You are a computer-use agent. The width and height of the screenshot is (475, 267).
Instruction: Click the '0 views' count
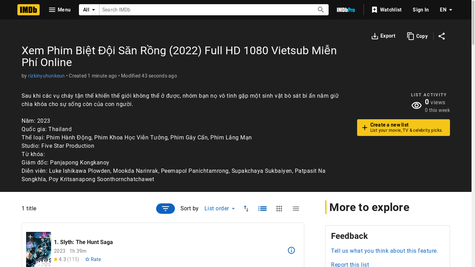point(435,102)
